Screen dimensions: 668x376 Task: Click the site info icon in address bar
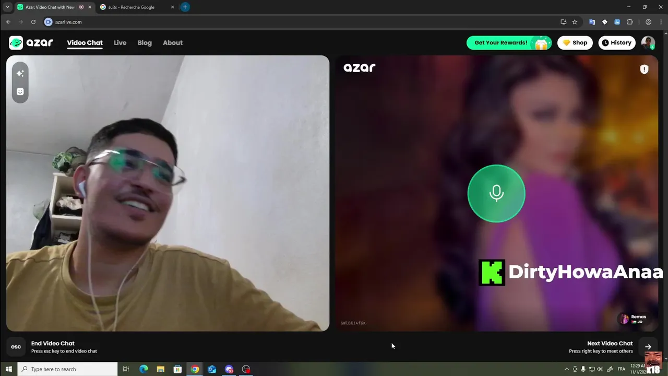tap(49, 22)
